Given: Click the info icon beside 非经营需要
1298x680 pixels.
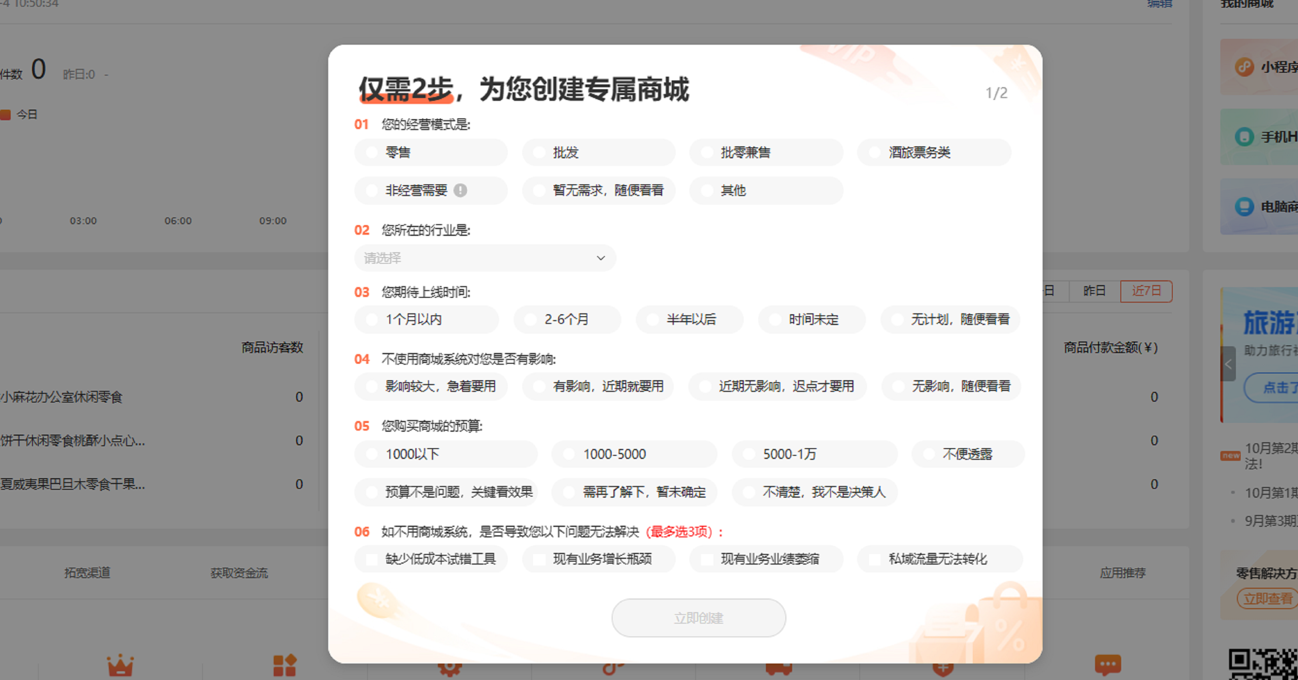Looking at the screenshot, I should (x=460, y=190).
